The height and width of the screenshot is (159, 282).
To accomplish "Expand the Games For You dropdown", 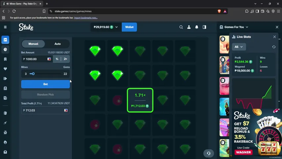I will (247, 27).
